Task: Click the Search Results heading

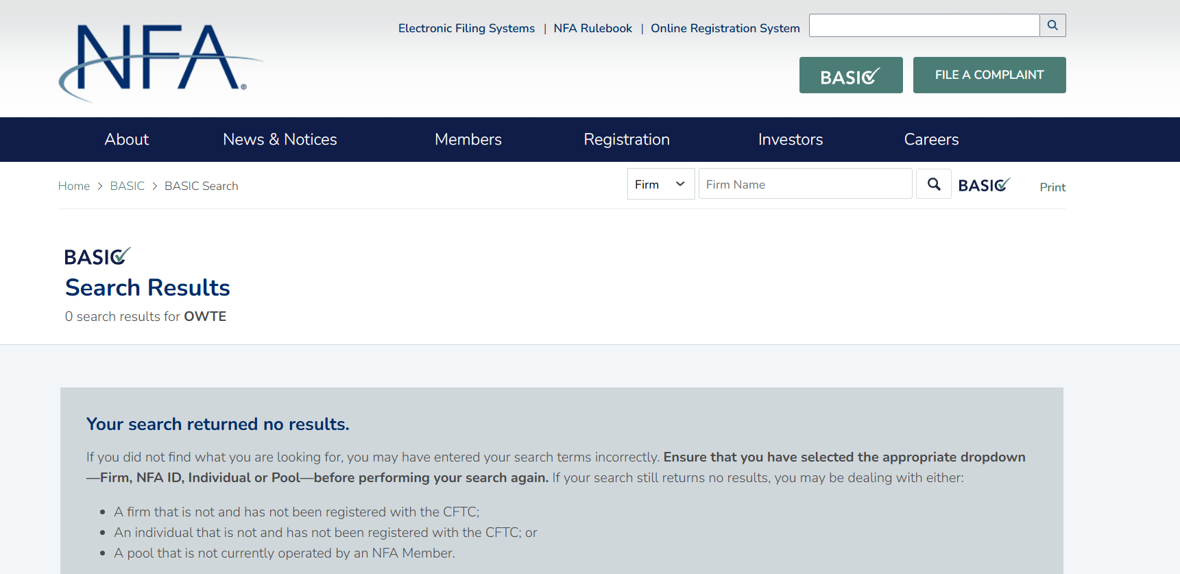Action: pos(147,288)
